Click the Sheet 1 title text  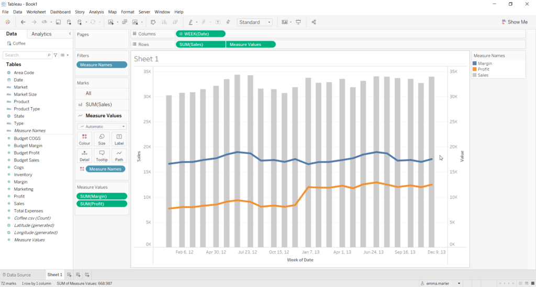coord(147,59)
